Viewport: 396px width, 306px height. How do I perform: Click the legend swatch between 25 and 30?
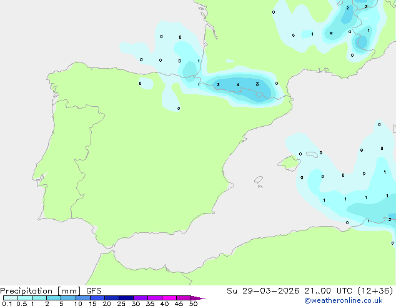click(x=126, y=298)
